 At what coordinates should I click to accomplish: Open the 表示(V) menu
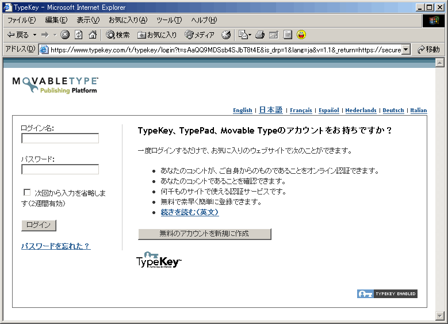(x=88, y=20)
